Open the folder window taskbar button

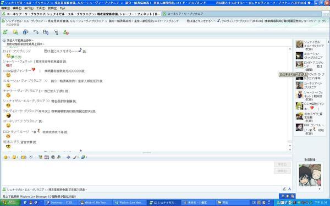coord(232,203)
